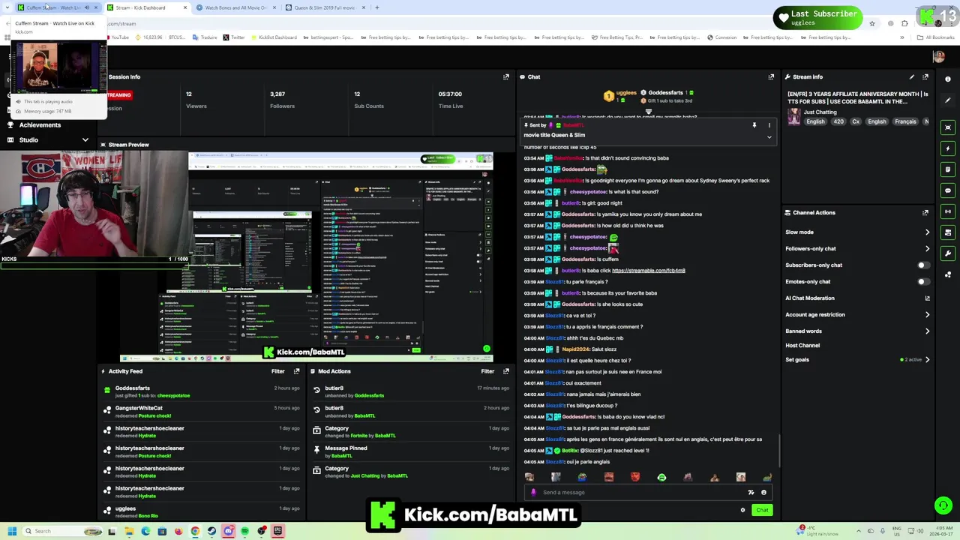Open Achievements in the left sidebar

(x=40, y=125)
